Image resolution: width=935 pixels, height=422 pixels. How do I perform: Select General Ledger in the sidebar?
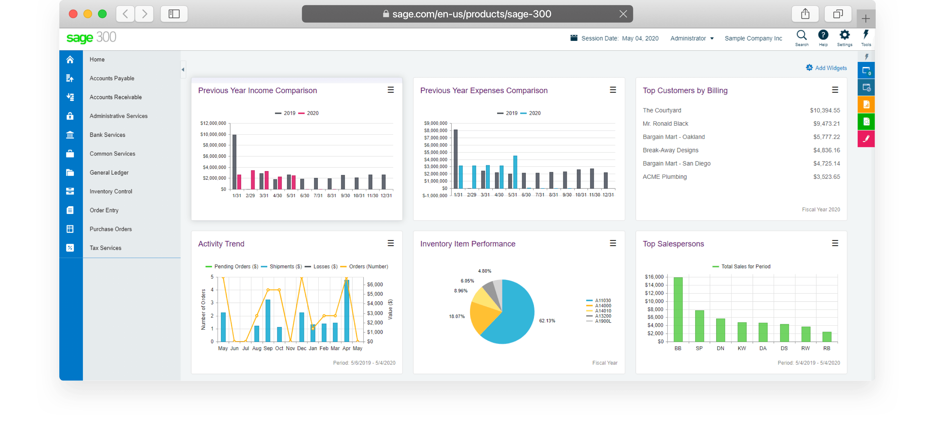coord(109,173)
